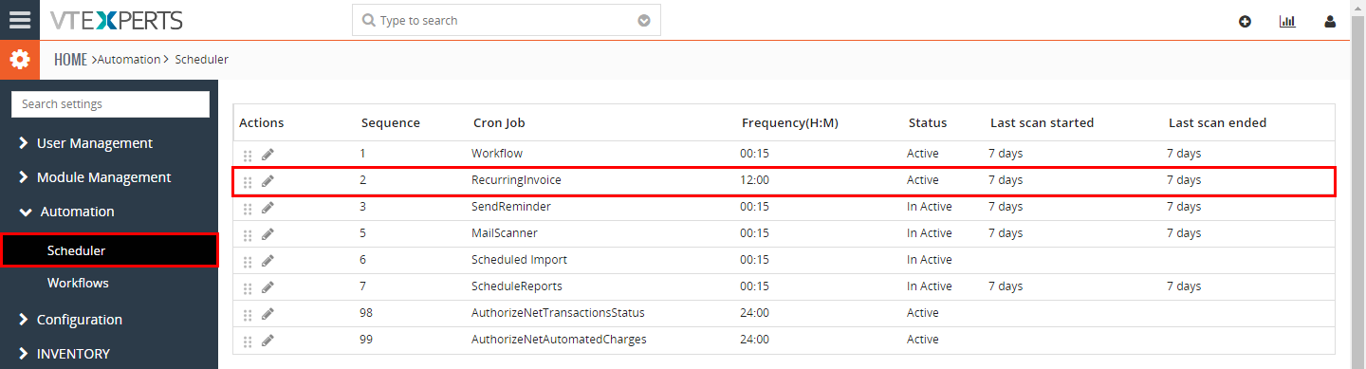This screenshot has width=1366, height=369.
Task: Select Workflows in the sidebar
Action: [x=78, y=283]
